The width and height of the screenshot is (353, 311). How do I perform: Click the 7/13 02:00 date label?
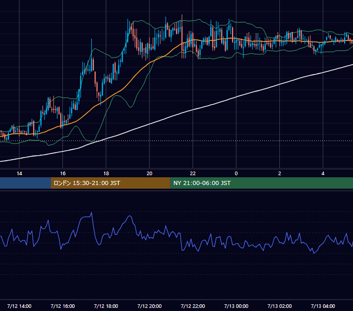pyautogui.click(x=279, y=306)
